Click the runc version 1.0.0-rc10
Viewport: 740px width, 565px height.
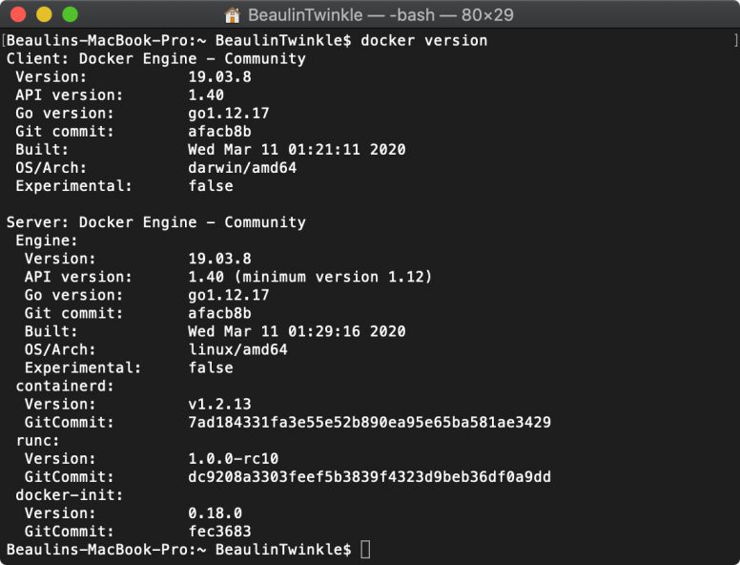(233, 459)
